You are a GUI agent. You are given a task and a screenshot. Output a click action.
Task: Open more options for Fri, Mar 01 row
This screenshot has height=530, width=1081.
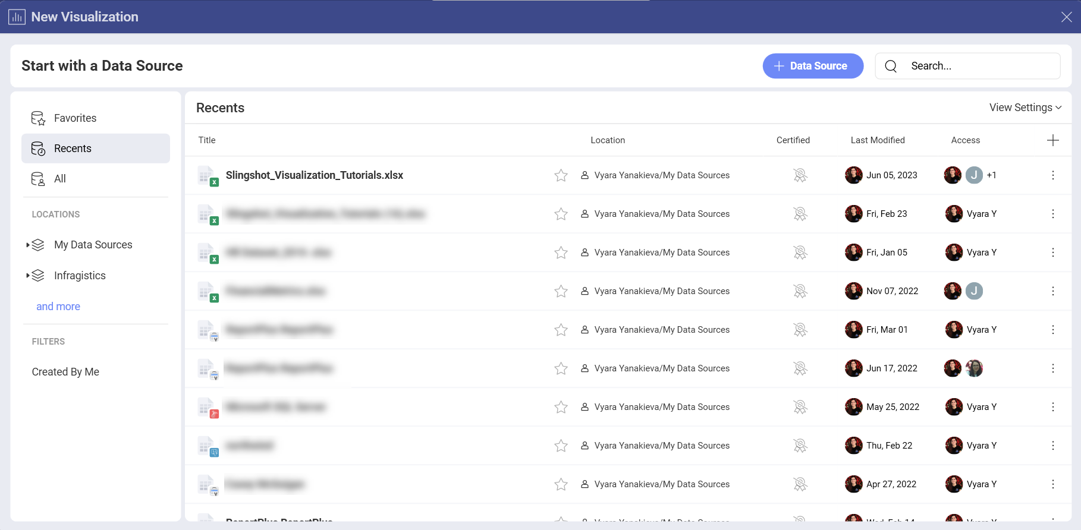(x=1052, y=330)
